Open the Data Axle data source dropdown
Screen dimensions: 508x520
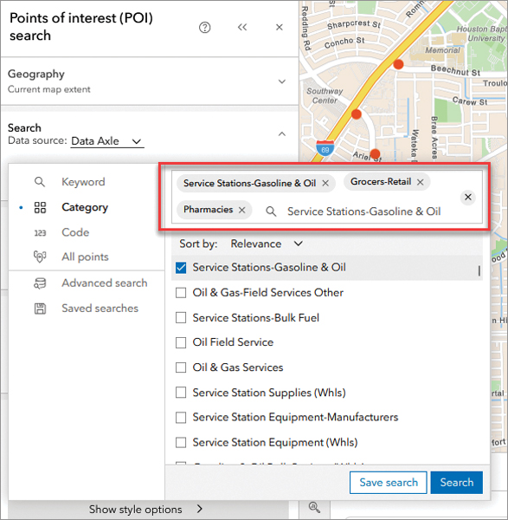click(x=107, y=141)
